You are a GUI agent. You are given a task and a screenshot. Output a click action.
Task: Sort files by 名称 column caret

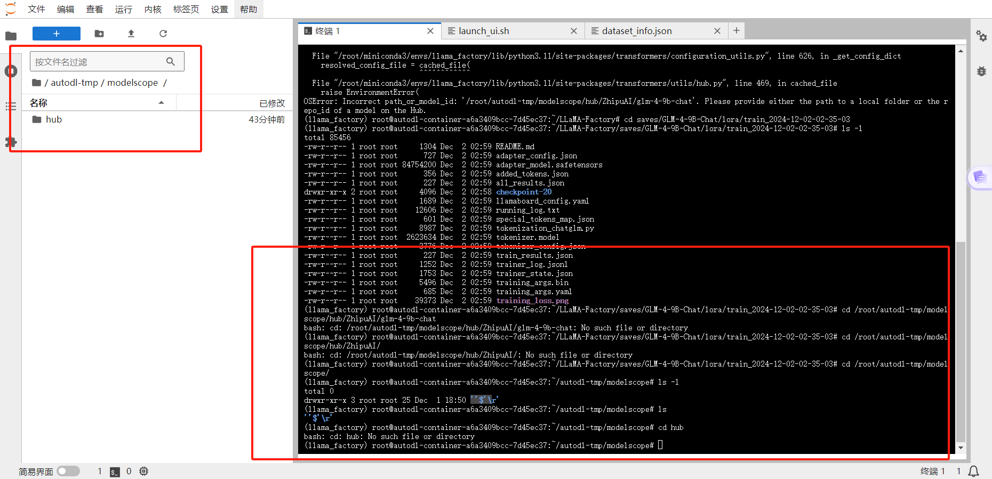(x=161, y=103)
